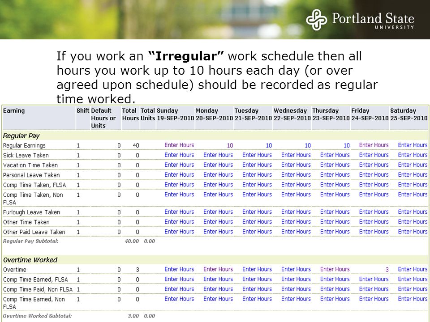The image size is (430, 322).
Task: Open Personal Leave Taken Tuesday Enter Hours
Action: click(257, 175)
